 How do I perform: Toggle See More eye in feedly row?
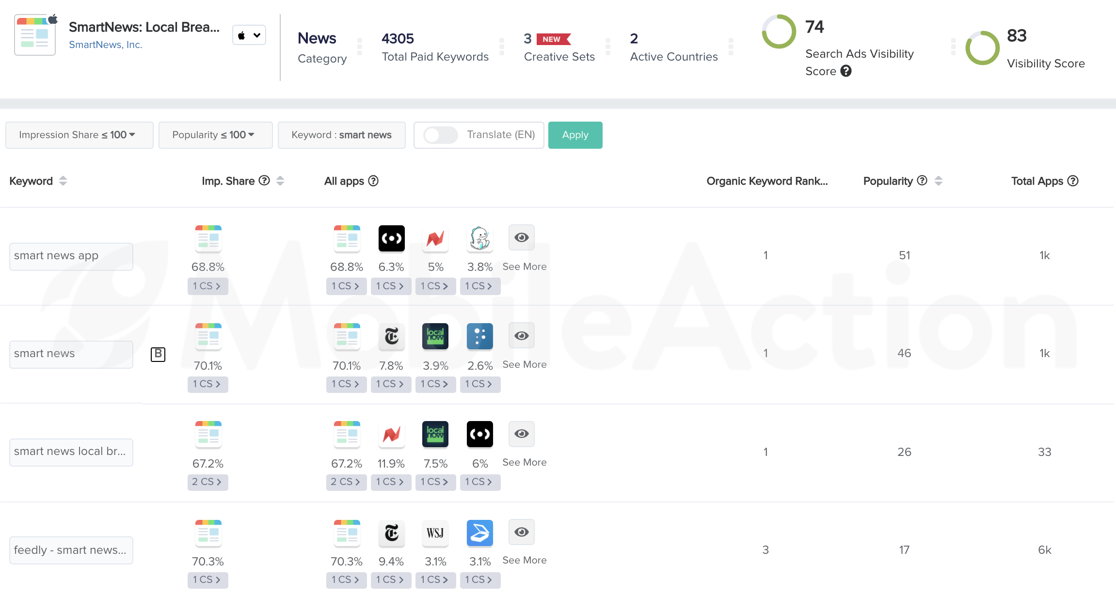(x=522, y=532)
